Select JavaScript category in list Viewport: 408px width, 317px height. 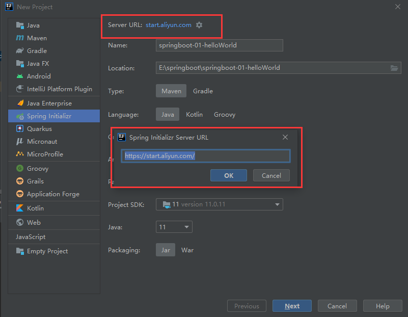(x=54, y=236)
